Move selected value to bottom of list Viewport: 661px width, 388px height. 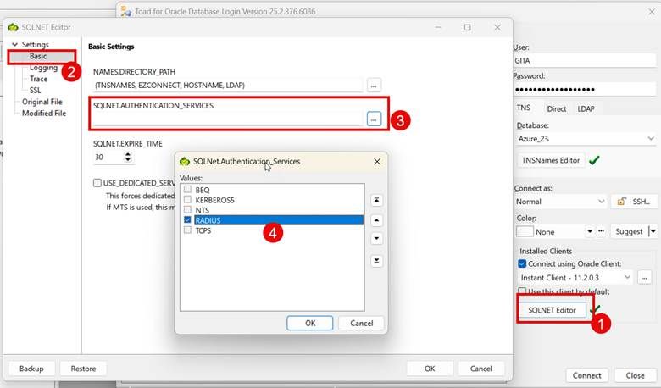376,261
